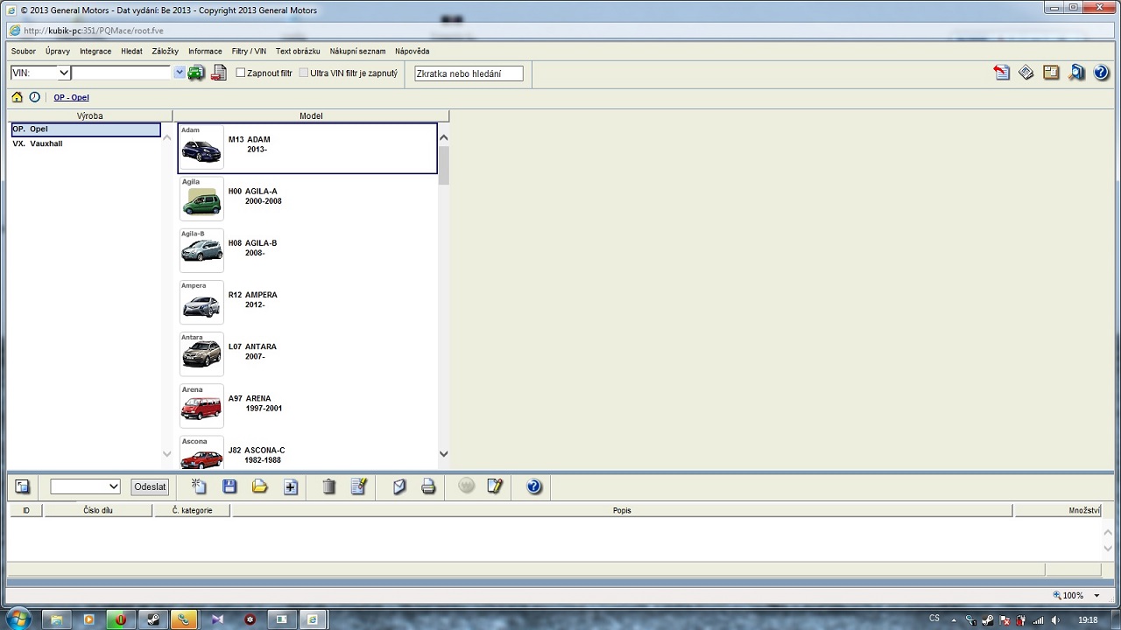Click the OP - Opel breadcrumb link

[71, 98]
